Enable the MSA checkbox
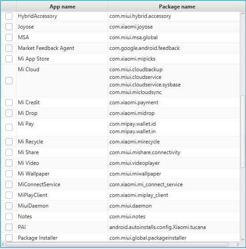The image size is (246, 249). click(9, 37)
